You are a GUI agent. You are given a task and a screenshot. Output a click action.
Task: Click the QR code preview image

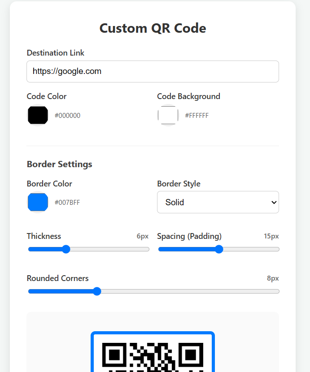[153, 351]
